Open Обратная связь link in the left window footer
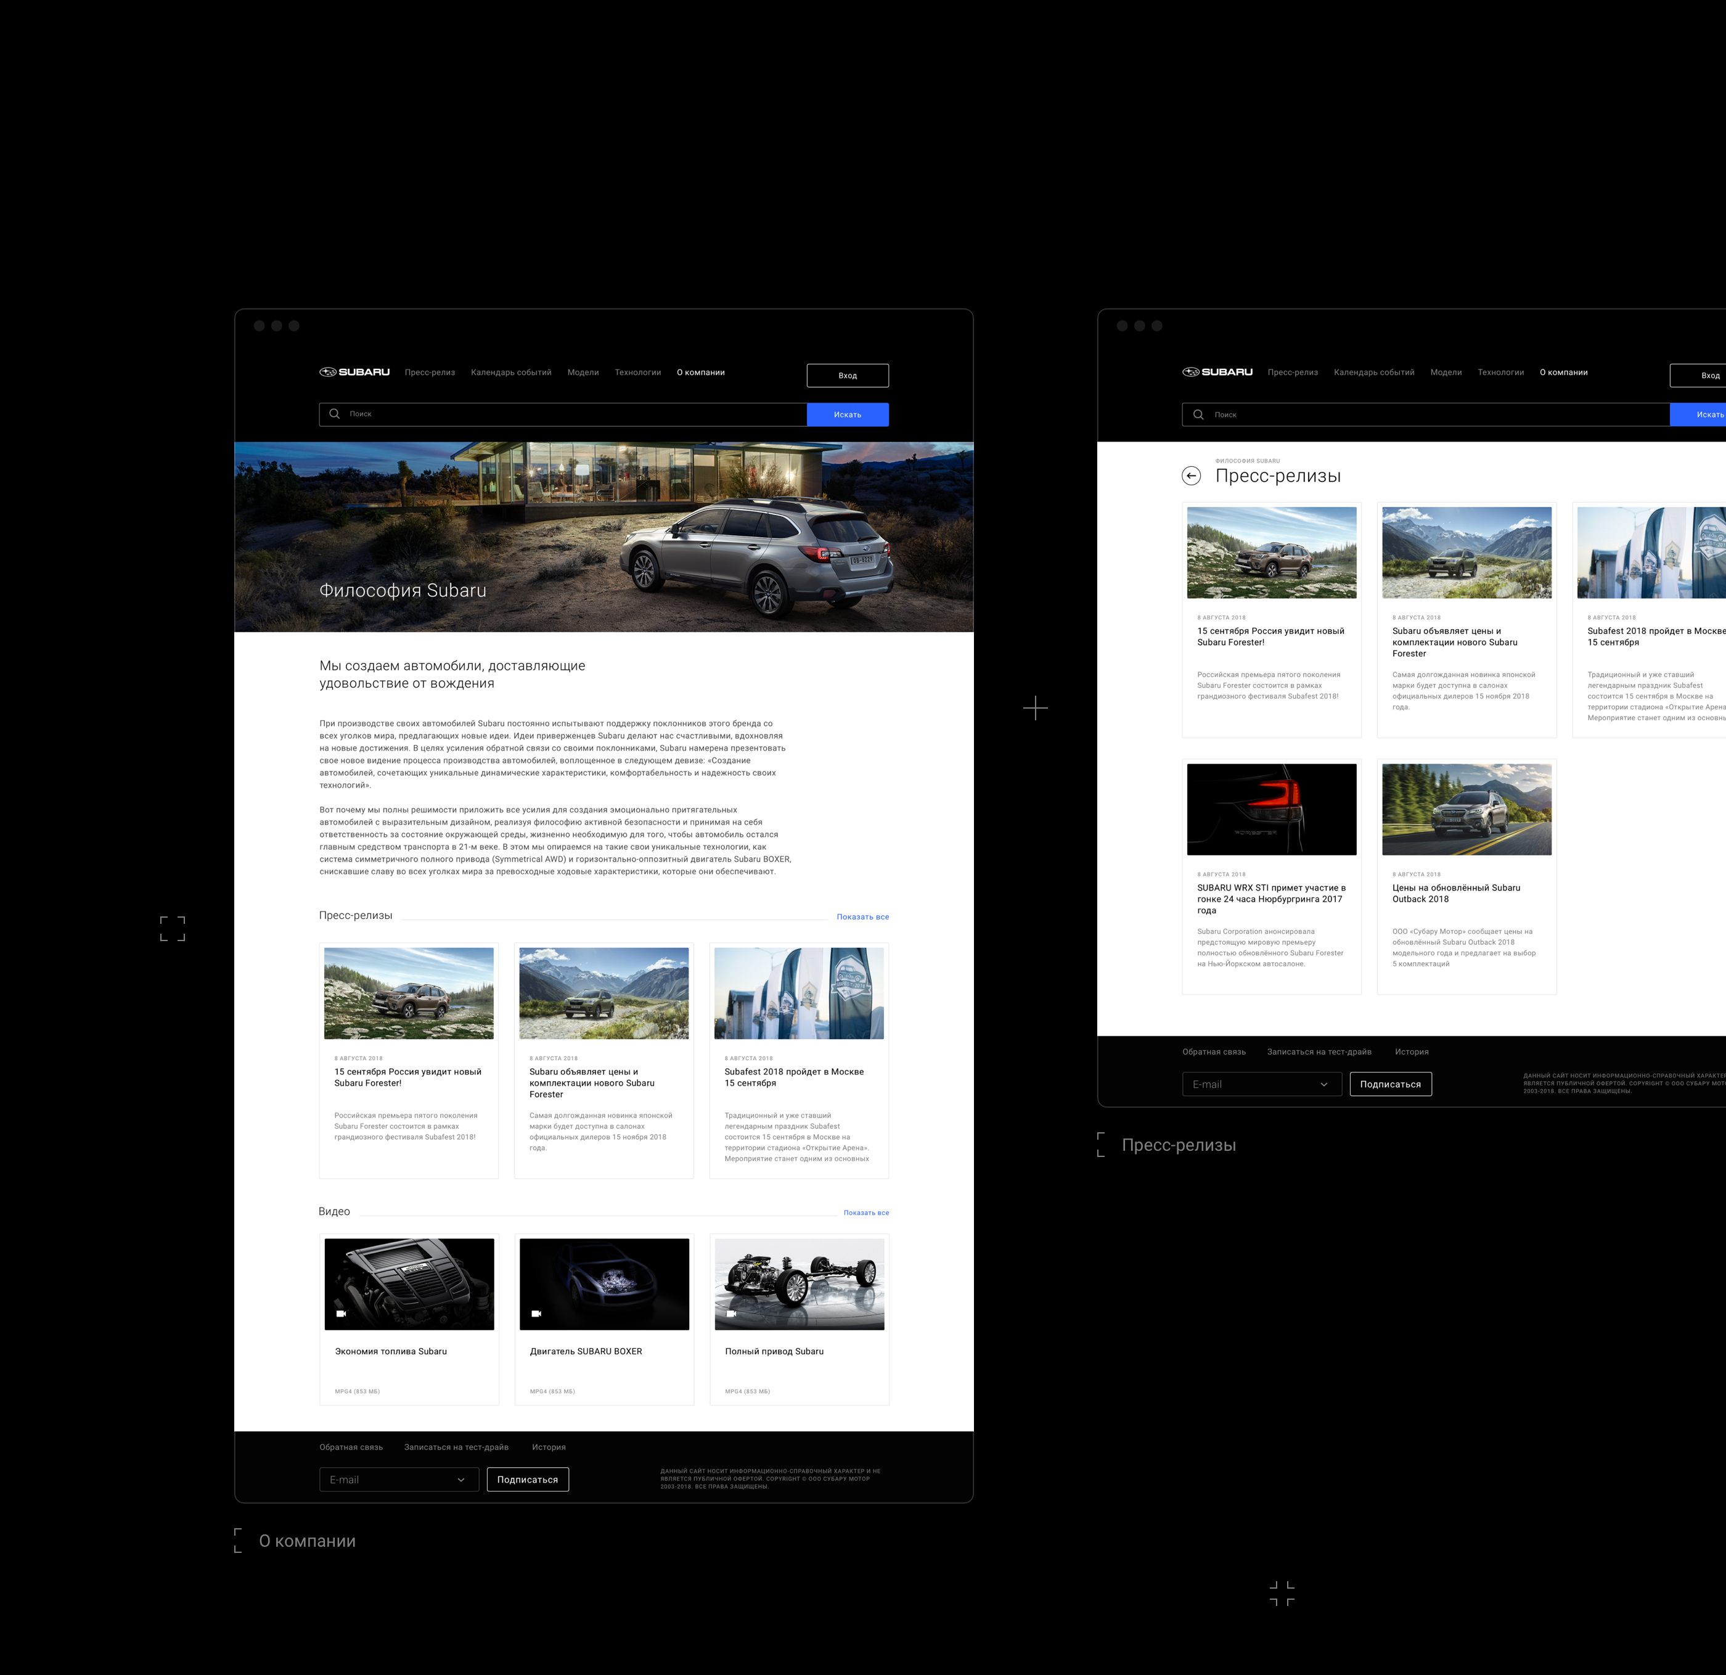The width and height of the screenshot is (1726, 1675). point(351,1447)
